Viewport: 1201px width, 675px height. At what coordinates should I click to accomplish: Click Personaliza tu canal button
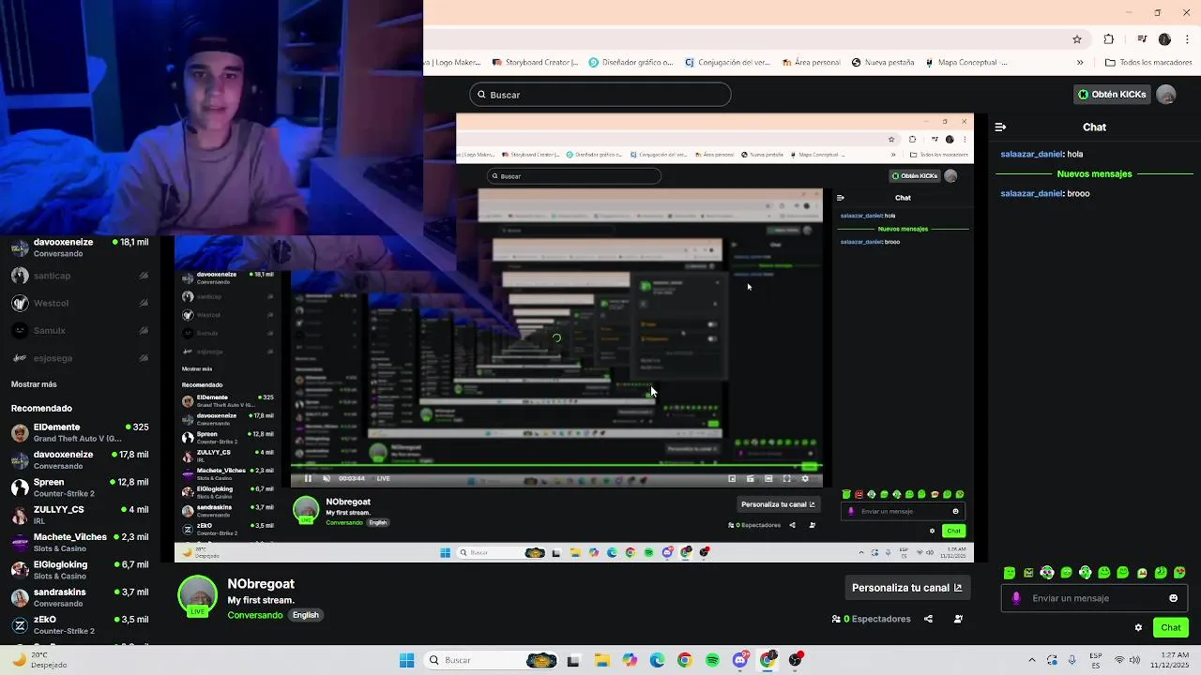pyautogui.click(x=906, y=588)
